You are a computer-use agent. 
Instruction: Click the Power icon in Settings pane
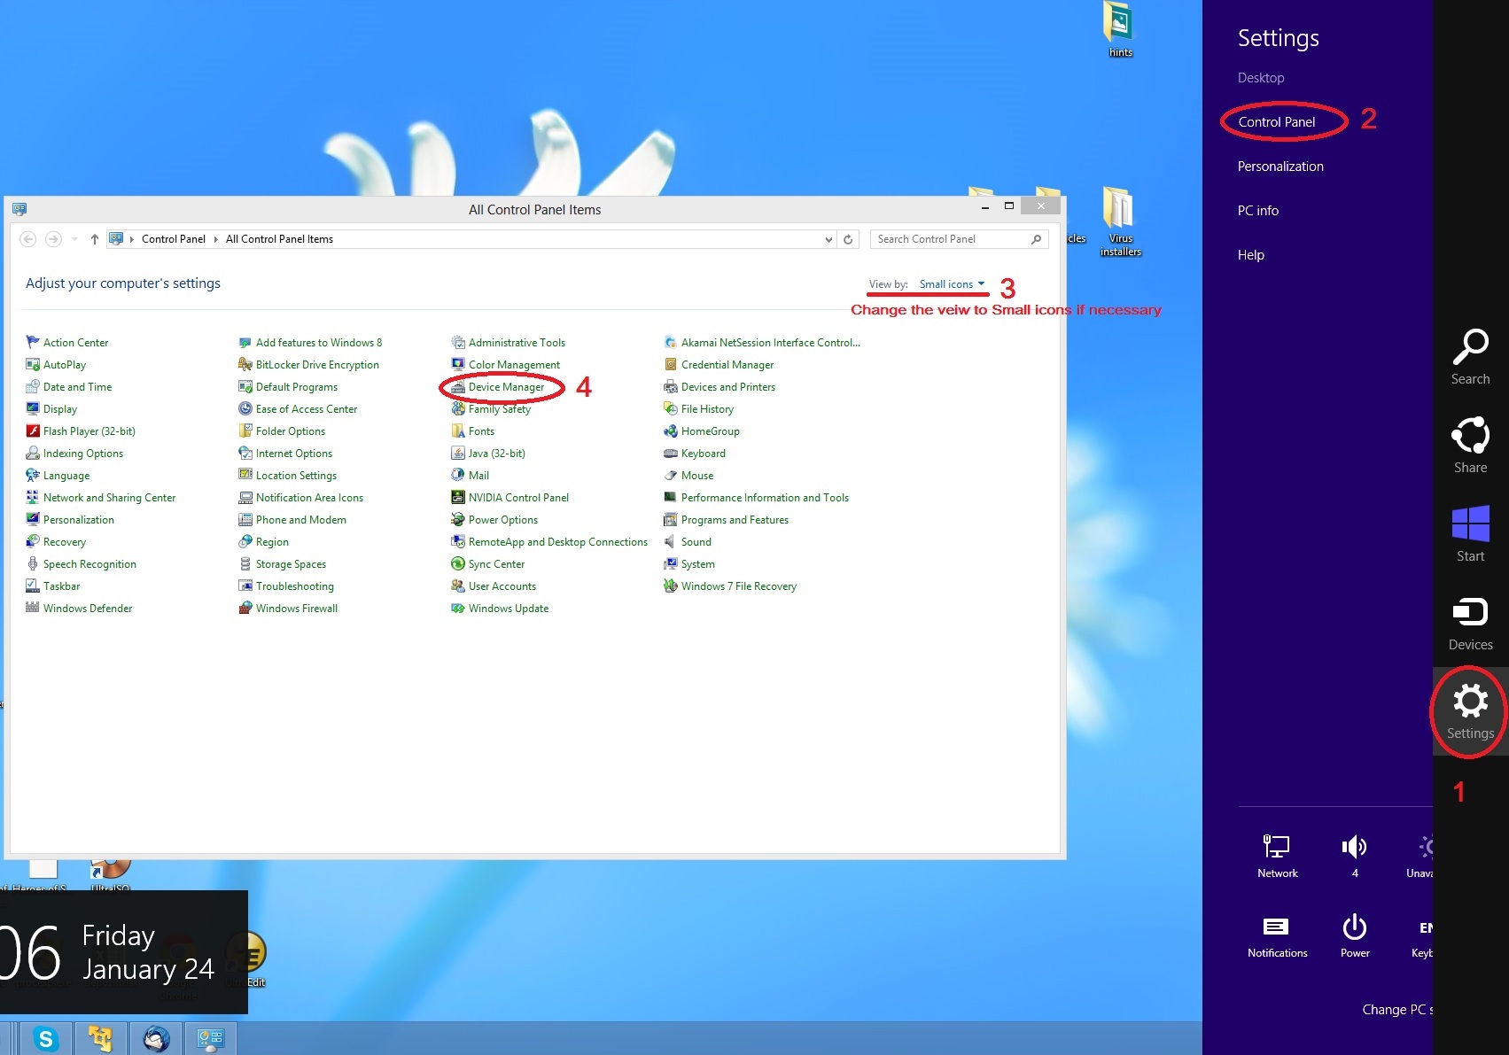tap(1354, 927)
